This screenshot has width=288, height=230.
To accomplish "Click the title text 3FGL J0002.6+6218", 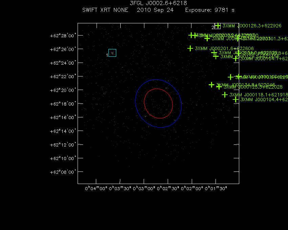I will coord(158,3).
